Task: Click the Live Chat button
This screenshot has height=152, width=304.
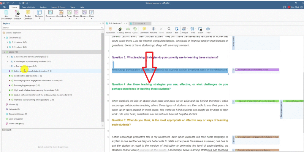Action: point(294,7)
